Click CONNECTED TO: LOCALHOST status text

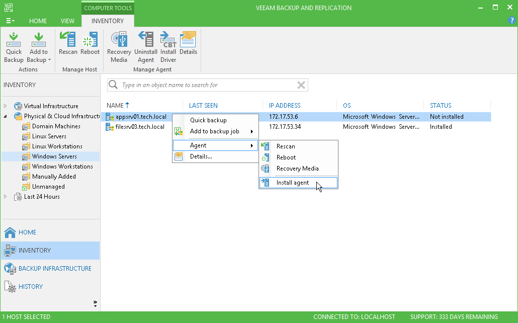click(x=354, y=317)
